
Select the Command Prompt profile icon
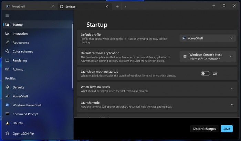[x=7, y=114]
